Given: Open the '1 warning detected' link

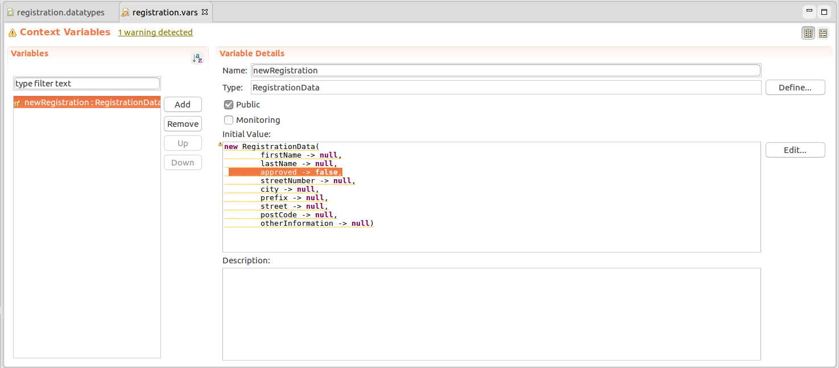Looking at the screenshot, I should pyautogui.click(x=155, y=32).
